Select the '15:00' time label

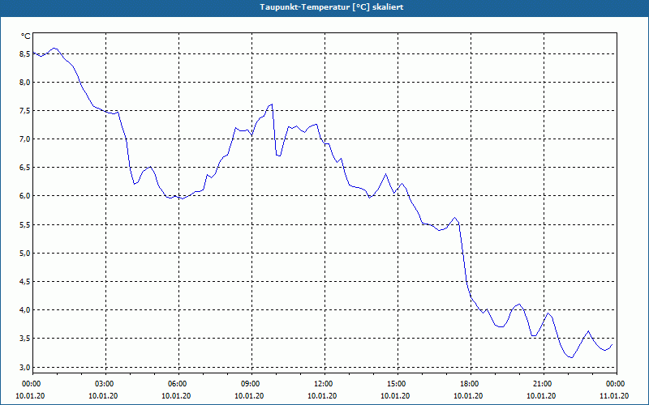[395, 384]
